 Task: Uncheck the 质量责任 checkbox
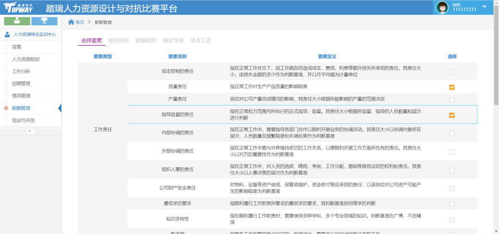pyautogui.click(x=452, y=87)
